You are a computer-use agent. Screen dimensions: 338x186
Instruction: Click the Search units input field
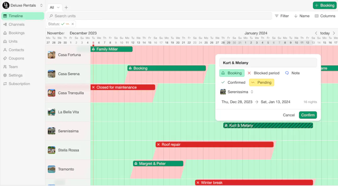click(124, 16)
